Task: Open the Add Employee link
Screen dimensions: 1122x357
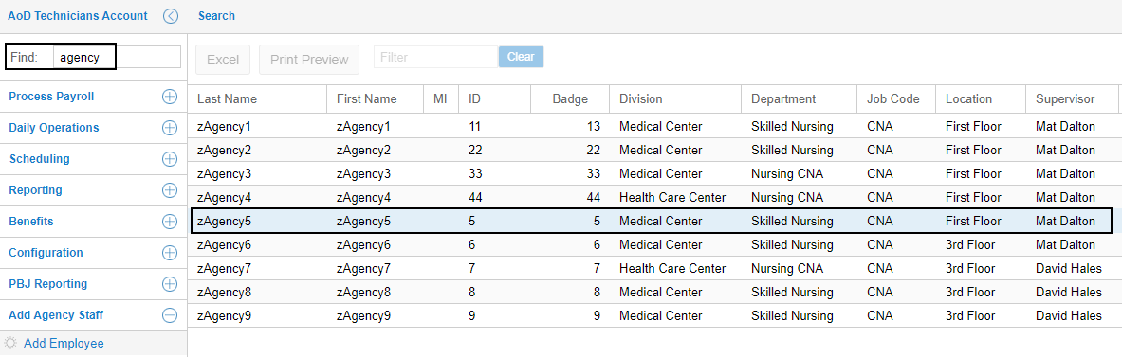Action: [x=64, y=344]
